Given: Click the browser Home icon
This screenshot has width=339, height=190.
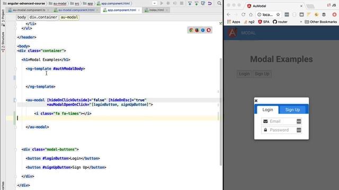Looking at the screenshot, I should pos(251,14).
